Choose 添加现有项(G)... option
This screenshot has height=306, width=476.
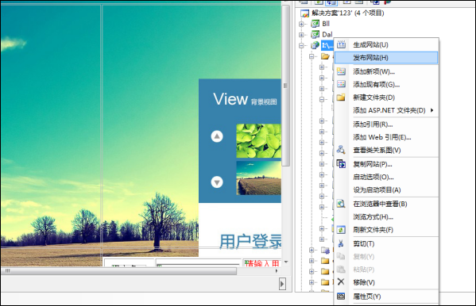coord(386,85)
